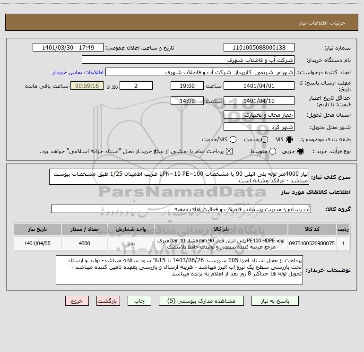
Task: Click the نام کالا column header
Action: tap(221, 229)
